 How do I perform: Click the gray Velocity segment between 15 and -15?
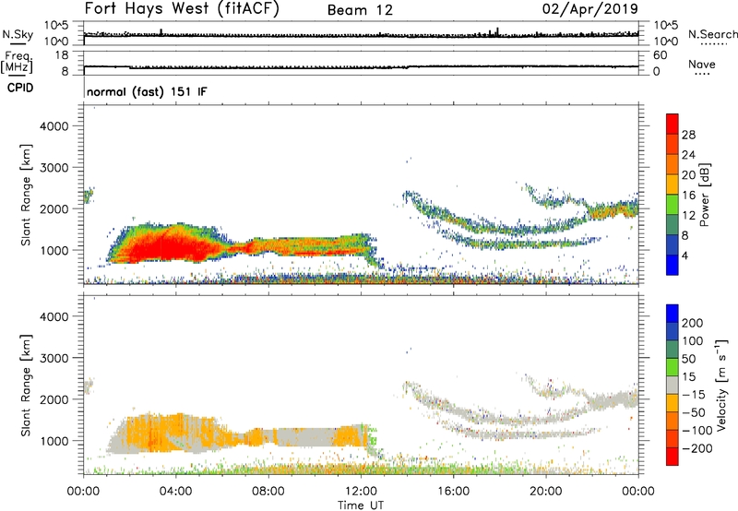(x=673, y=385)
